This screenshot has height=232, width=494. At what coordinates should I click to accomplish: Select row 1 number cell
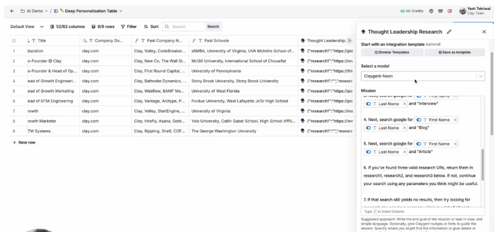point(14,51)
